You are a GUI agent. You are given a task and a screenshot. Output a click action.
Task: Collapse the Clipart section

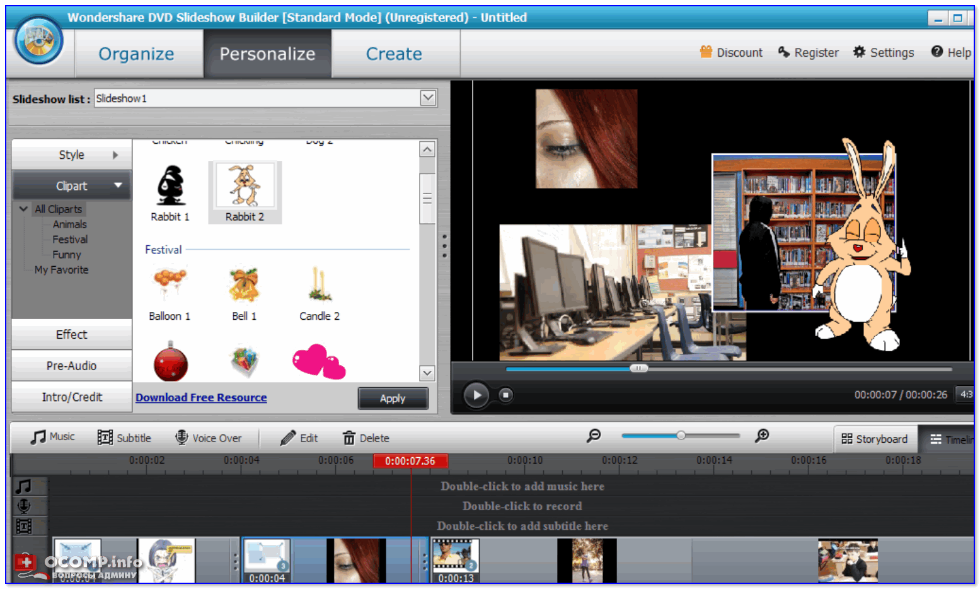pos(72,186)
